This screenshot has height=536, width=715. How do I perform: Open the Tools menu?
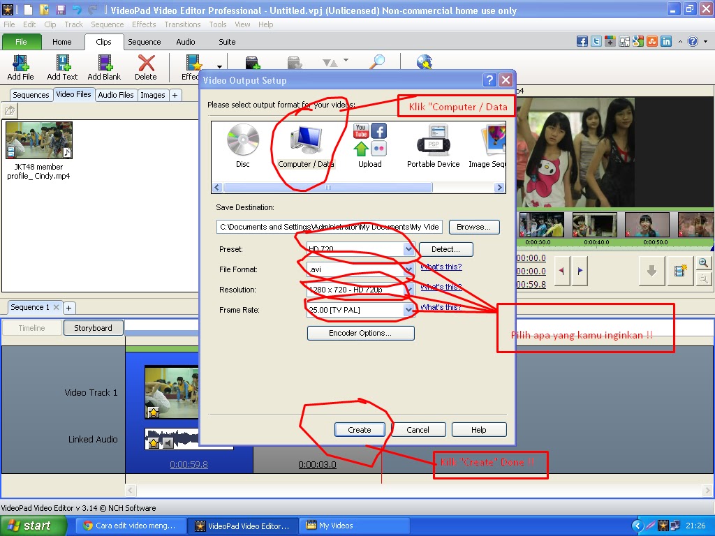[218, 24]
